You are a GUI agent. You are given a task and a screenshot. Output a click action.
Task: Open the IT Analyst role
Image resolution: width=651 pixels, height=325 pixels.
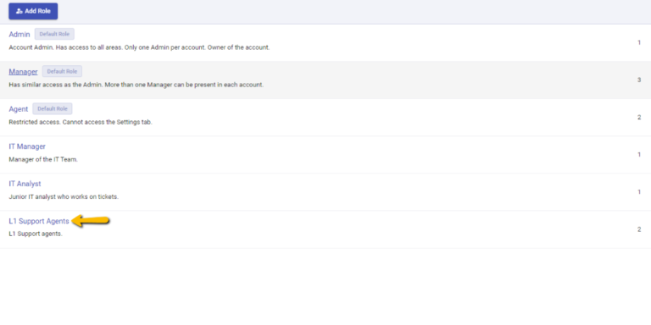pos(25,184)
